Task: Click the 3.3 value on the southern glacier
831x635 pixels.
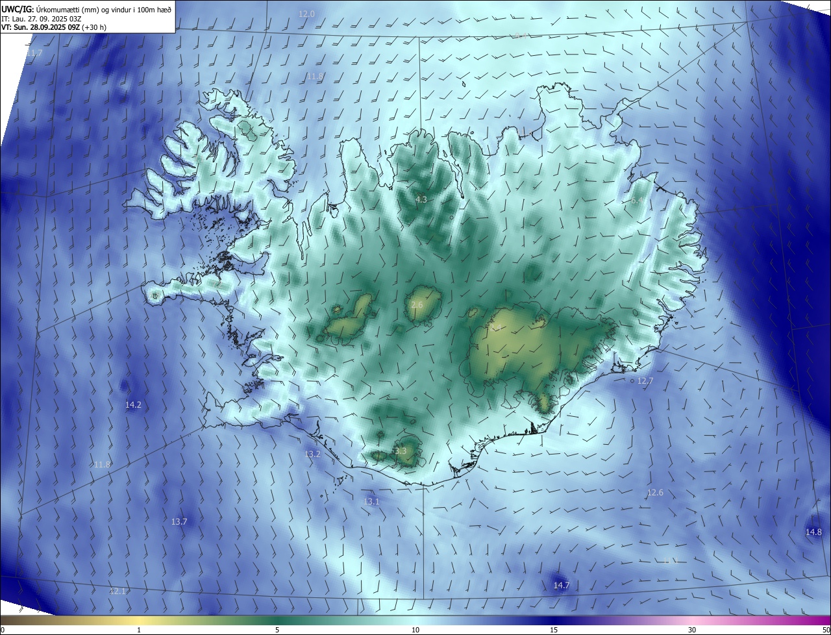Action: (400, 451)
